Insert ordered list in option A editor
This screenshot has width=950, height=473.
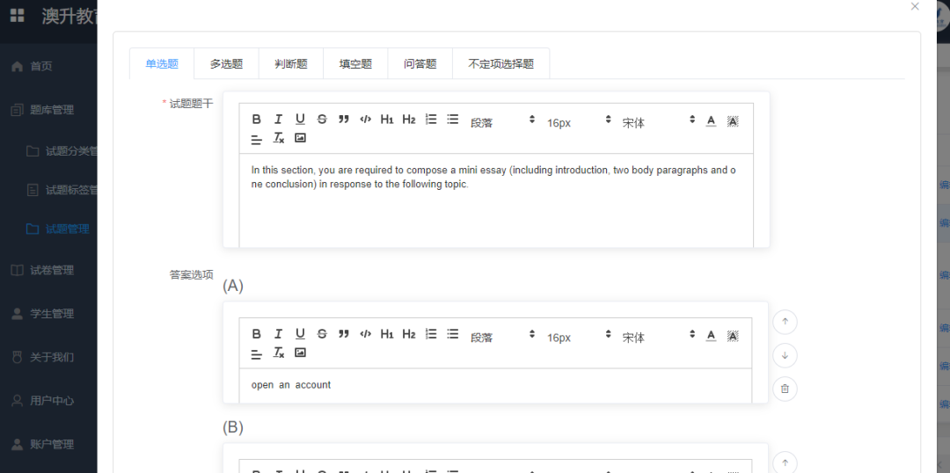click(x=431, y=334)
